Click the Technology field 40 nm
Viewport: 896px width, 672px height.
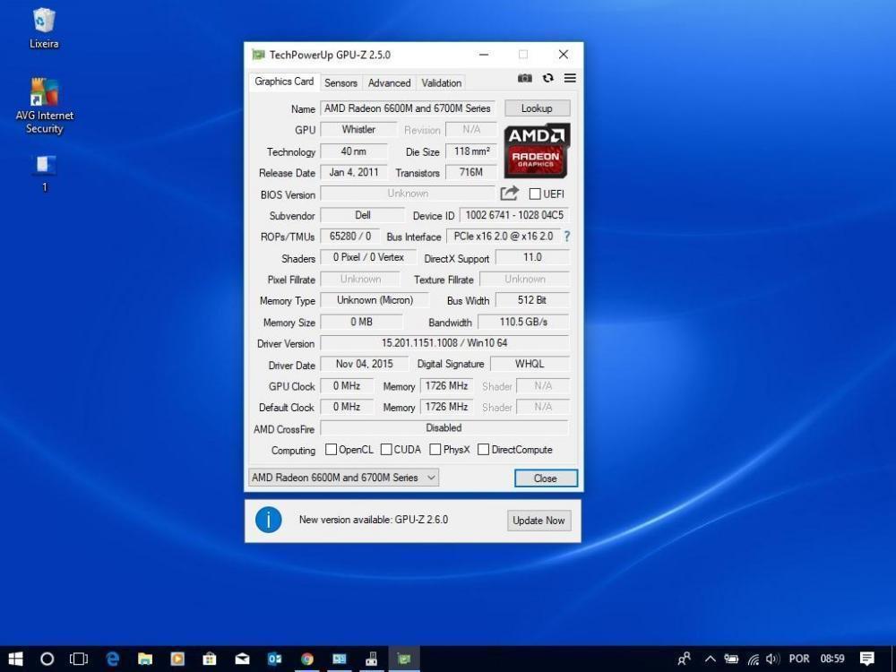354,151
